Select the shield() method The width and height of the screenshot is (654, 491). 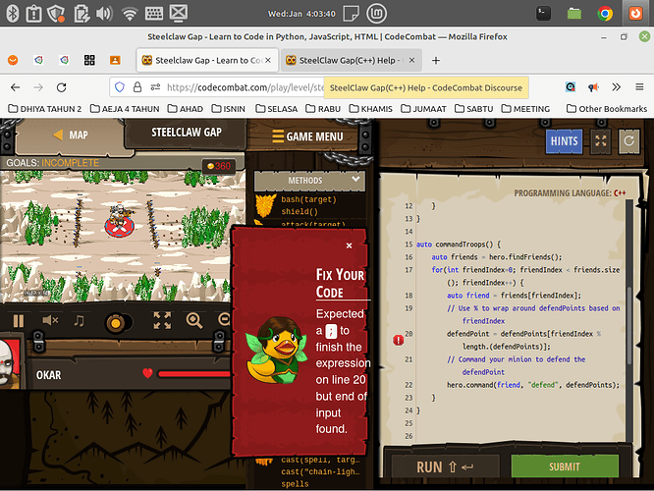coord(300,211)
